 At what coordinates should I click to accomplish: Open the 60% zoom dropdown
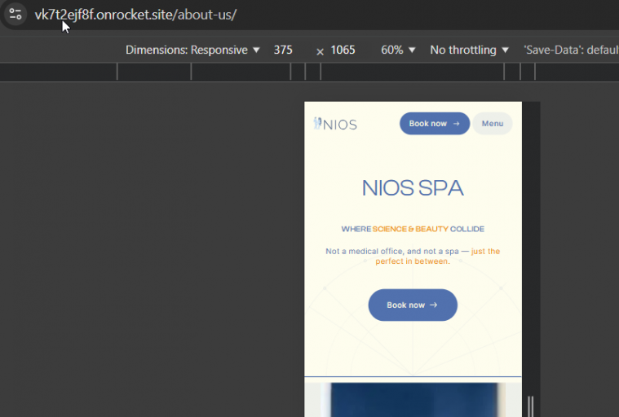point(398,50)
